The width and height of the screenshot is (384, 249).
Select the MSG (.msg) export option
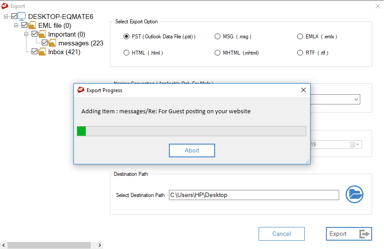coord(217,37)
